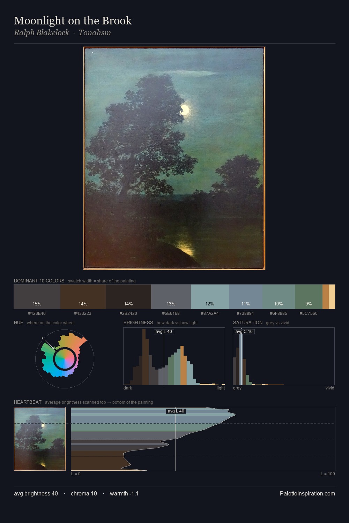Click the 'BRIGHTNESS' section heading
349x523 pixels.
click(138, 323)
